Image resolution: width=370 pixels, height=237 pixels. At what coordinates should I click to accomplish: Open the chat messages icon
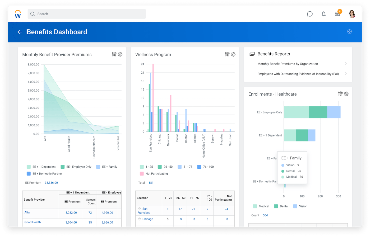coord(310,14)
